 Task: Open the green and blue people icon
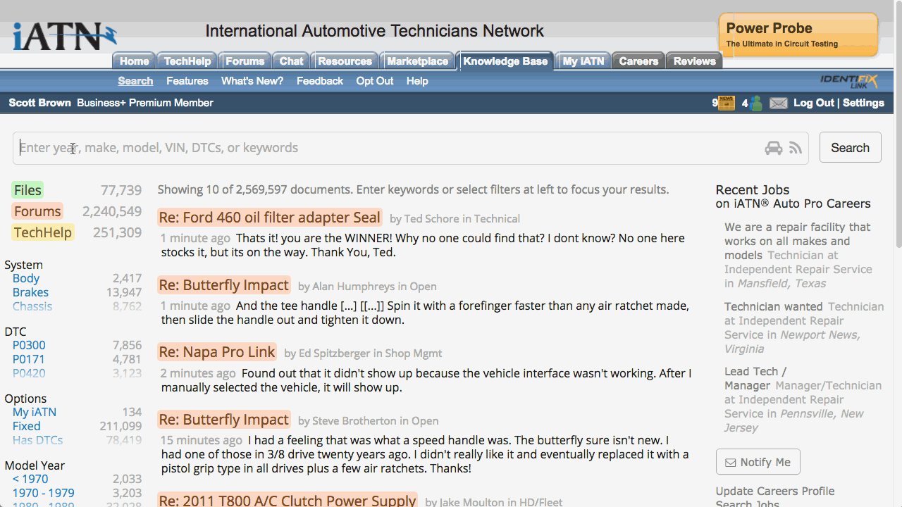(756, 104)
